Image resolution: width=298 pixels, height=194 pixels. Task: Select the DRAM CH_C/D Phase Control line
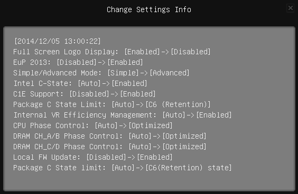pyautogui.click(x=110, y=147)
